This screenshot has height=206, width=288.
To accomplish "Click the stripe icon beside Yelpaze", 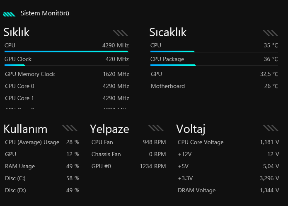I will [x=155, y=128].
